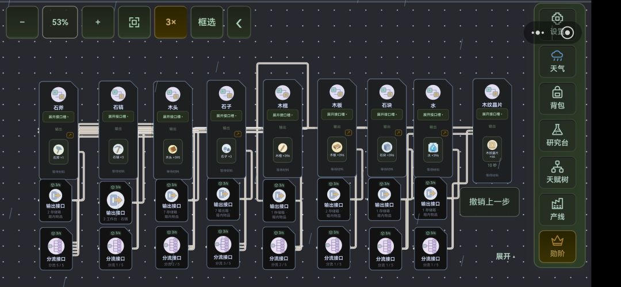
Task: Expand 展开接口槽 on the 石子 node
Action: 227,116
